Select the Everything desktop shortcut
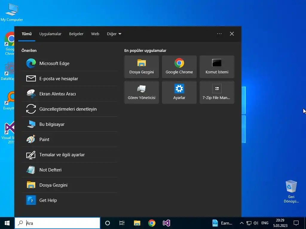 click(9, 100)
